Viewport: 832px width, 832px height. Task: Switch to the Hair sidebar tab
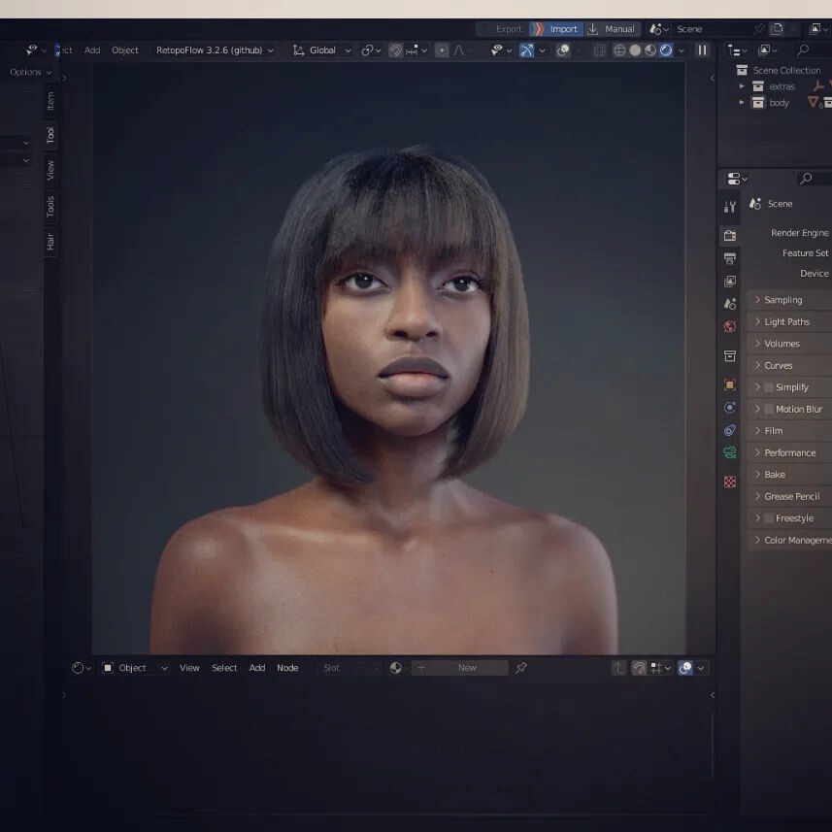point(50,242)
